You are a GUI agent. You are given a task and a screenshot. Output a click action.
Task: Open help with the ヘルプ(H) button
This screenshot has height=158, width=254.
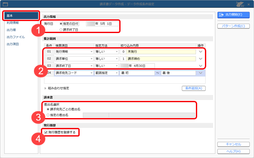tap(233, 152)
